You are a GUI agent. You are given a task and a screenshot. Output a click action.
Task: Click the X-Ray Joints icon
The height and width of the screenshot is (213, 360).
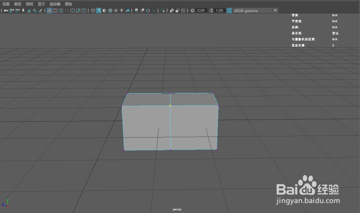pyautogui.click(x=183, y=10)
